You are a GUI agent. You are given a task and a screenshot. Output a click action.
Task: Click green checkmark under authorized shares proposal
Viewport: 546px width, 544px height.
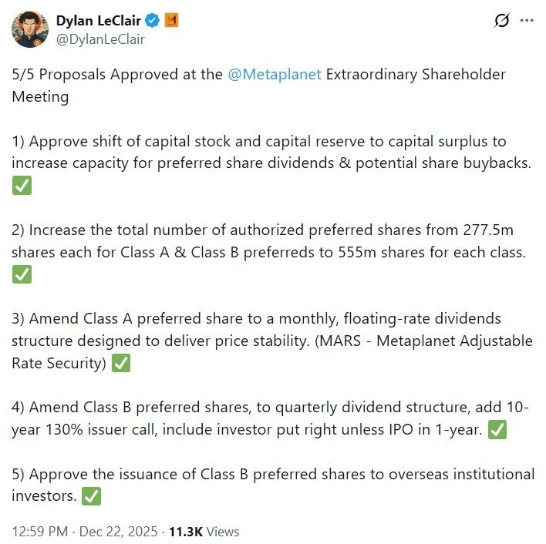22,274
